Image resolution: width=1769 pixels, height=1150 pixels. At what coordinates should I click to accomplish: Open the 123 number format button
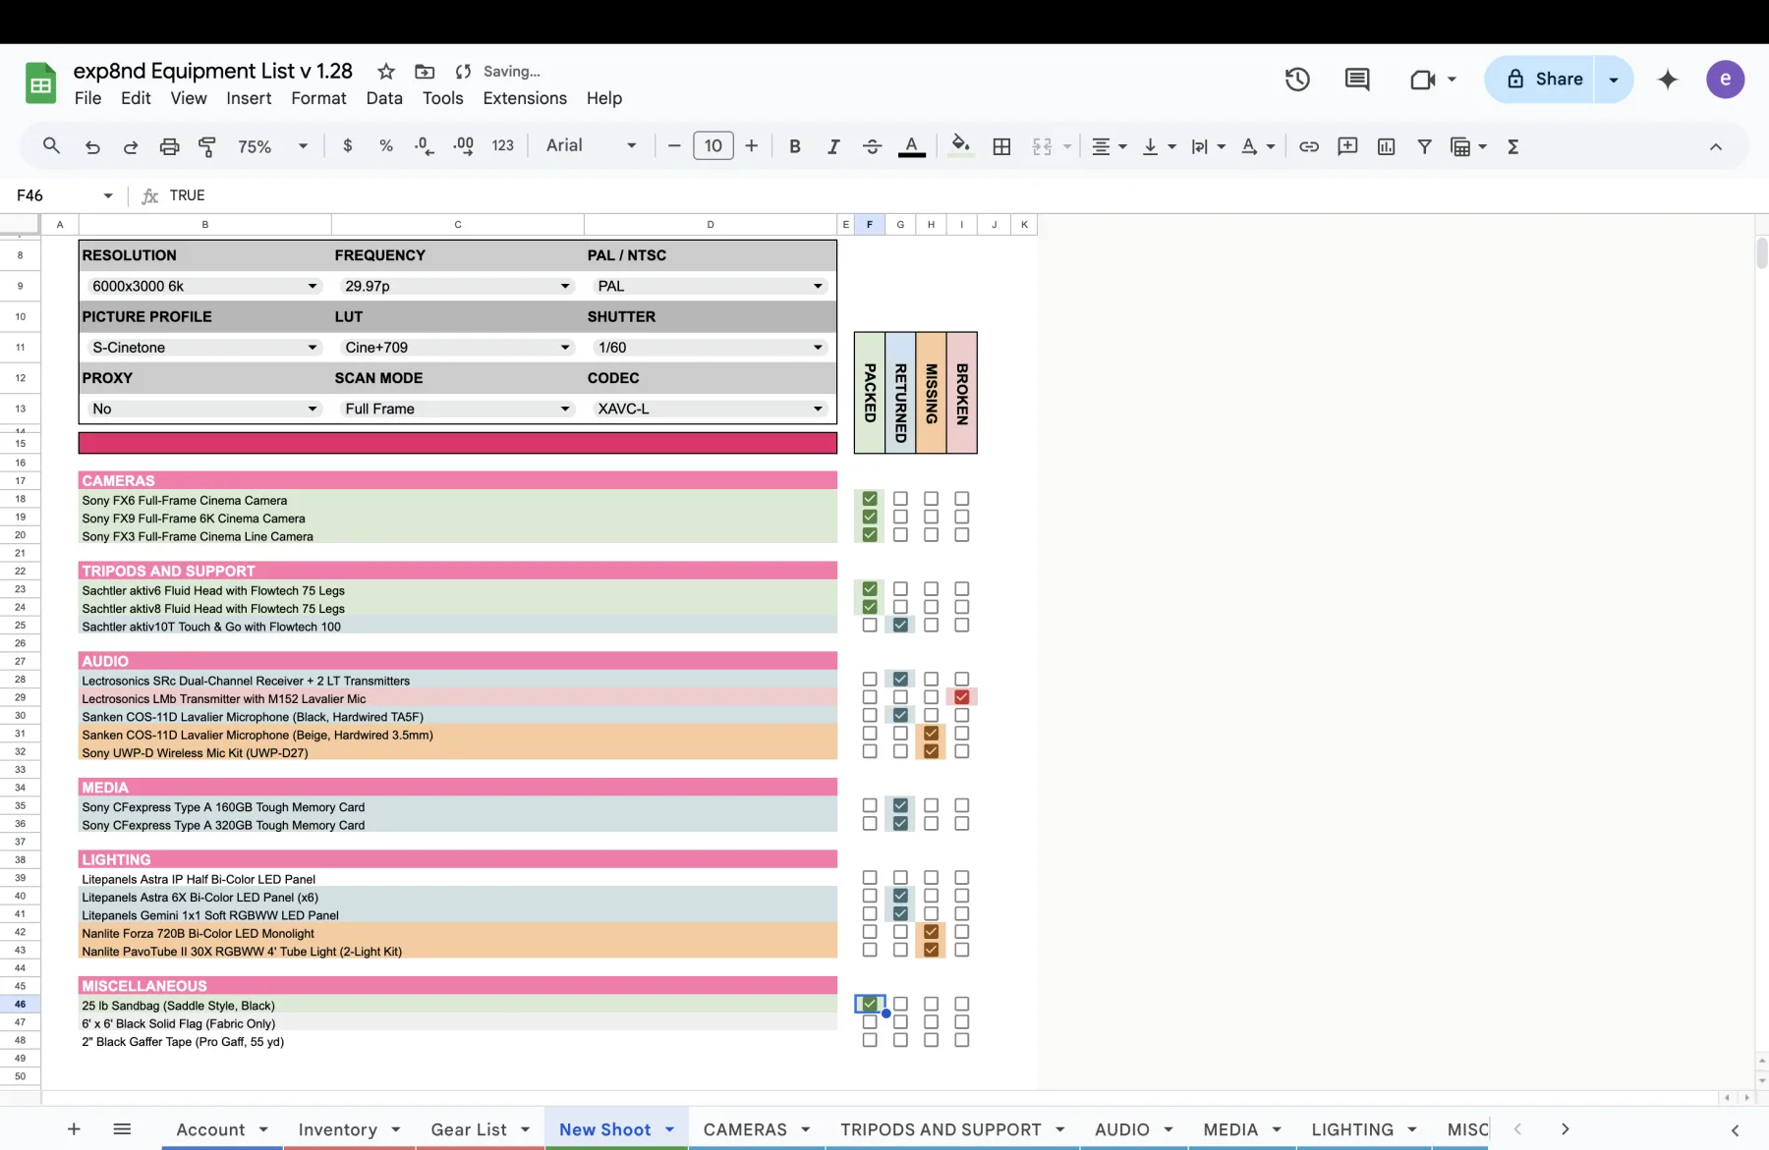[x=502, y=145]
